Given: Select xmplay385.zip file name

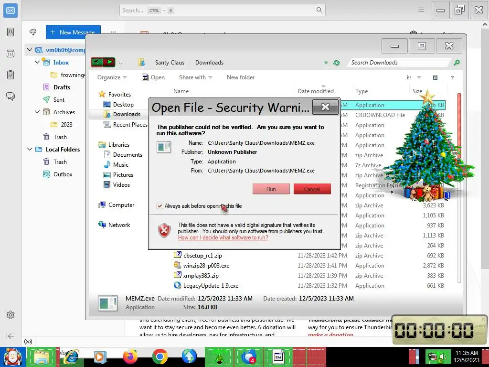Looking at the screenshot, I should [201, 276].
